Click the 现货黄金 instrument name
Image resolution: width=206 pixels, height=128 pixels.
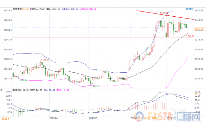click(17, 9)
